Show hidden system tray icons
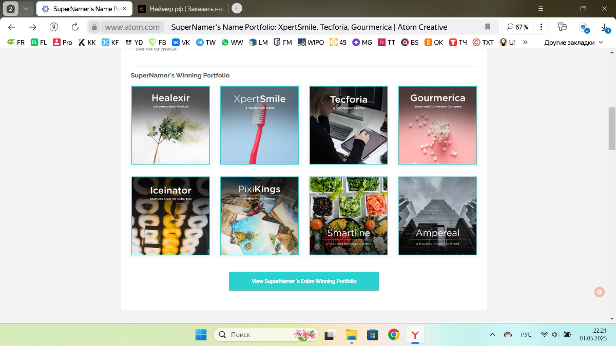The image size is (616, 346). (492, 335)
